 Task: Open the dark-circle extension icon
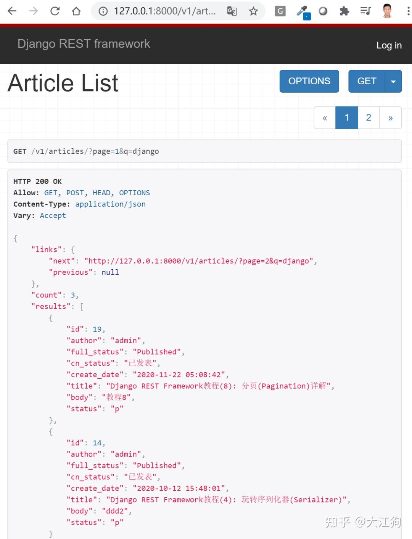tap(323, 11)
